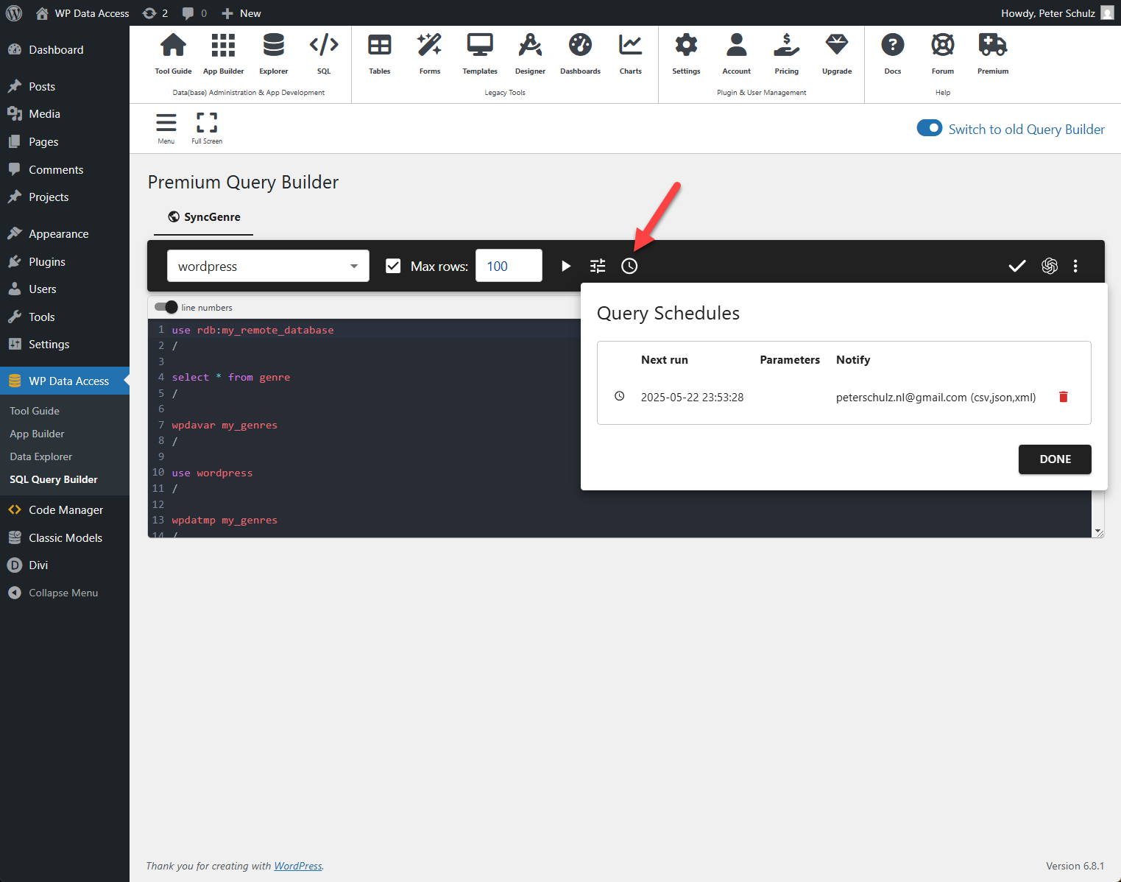Click New in the admin bar
Image resolution: width=1121 pixels, height=882 pixels.
pos(241,13)
